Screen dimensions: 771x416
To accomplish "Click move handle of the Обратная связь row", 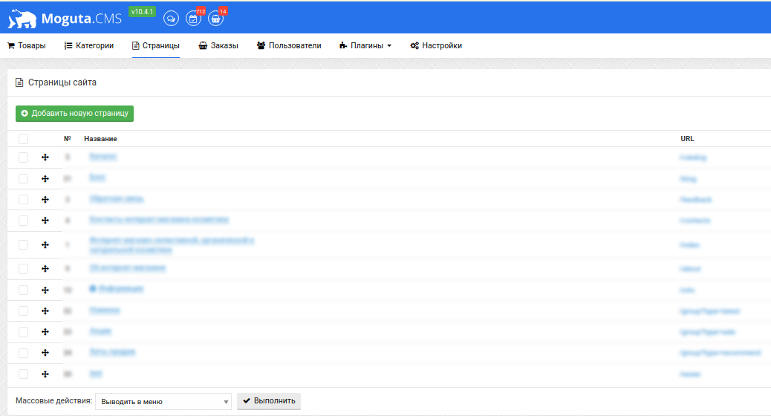I will 45,199.
